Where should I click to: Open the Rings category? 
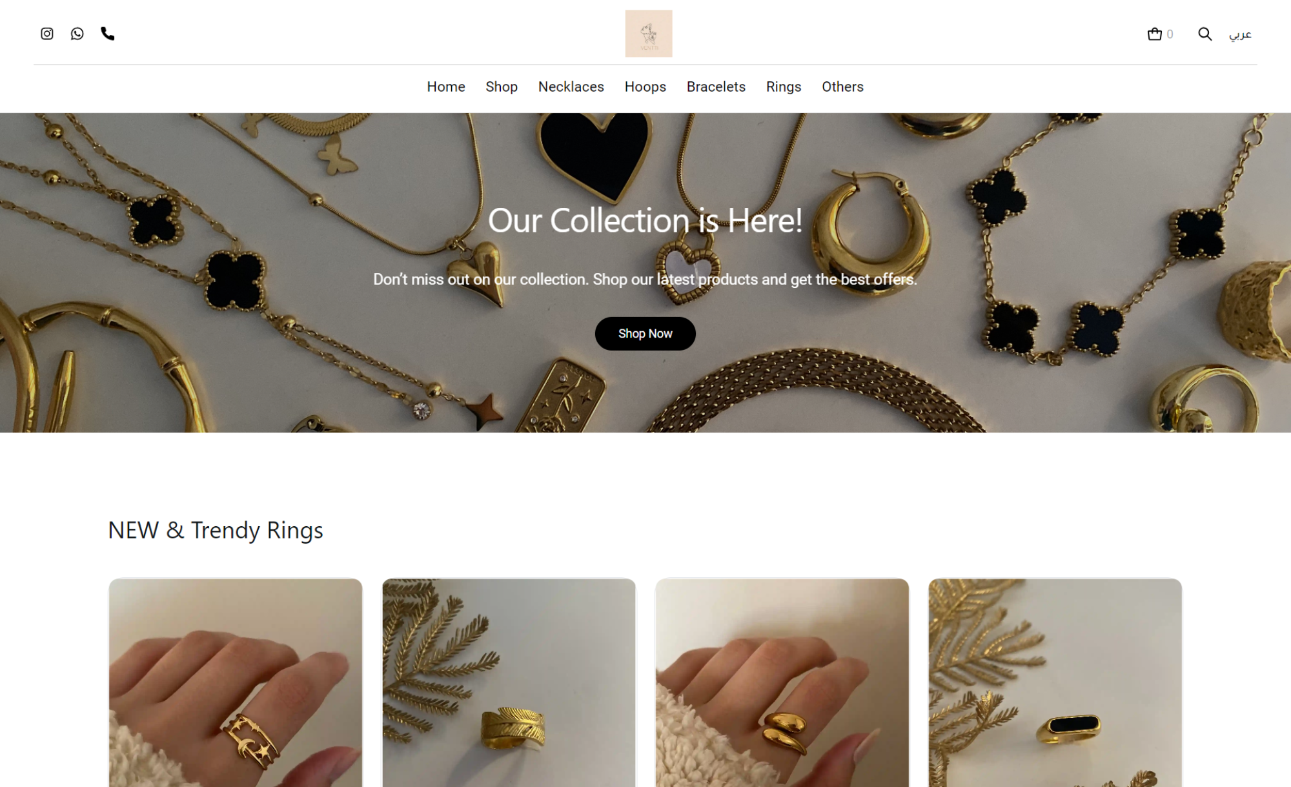coord(784,87)
